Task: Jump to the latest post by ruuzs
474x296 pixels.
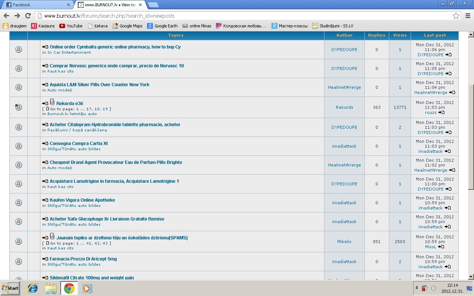Action: (x=441, y=112)
